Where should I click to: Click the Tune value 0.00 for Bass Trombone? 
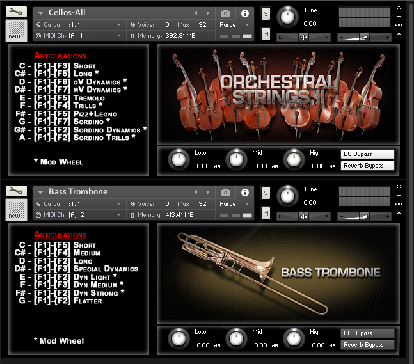pos(310,202)
